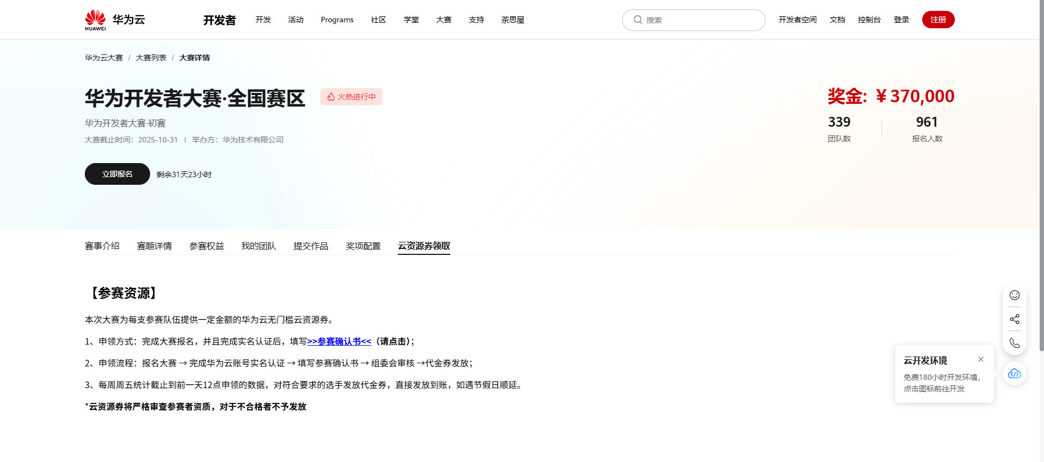The height and width of the screenshot is (462, 1044).
Task: Click the red 注册 button
Action: [938, 20]
